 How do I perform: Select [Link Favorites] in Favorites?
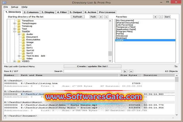124,25
